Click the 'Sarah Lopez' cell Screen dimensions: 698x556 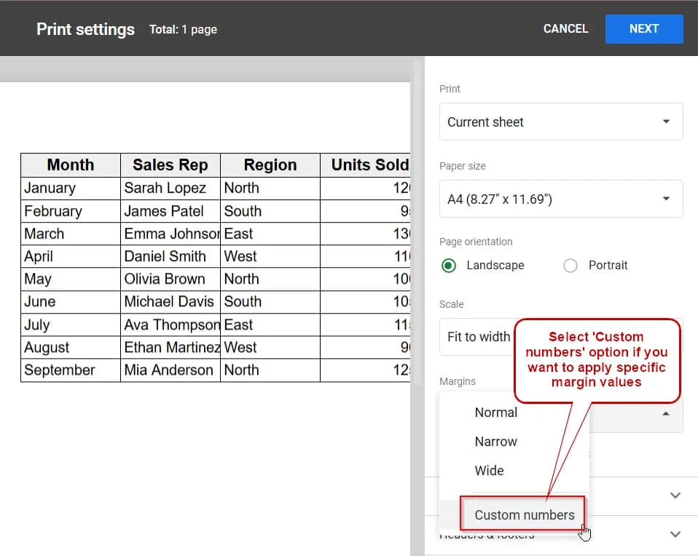[x=170, y=188]
